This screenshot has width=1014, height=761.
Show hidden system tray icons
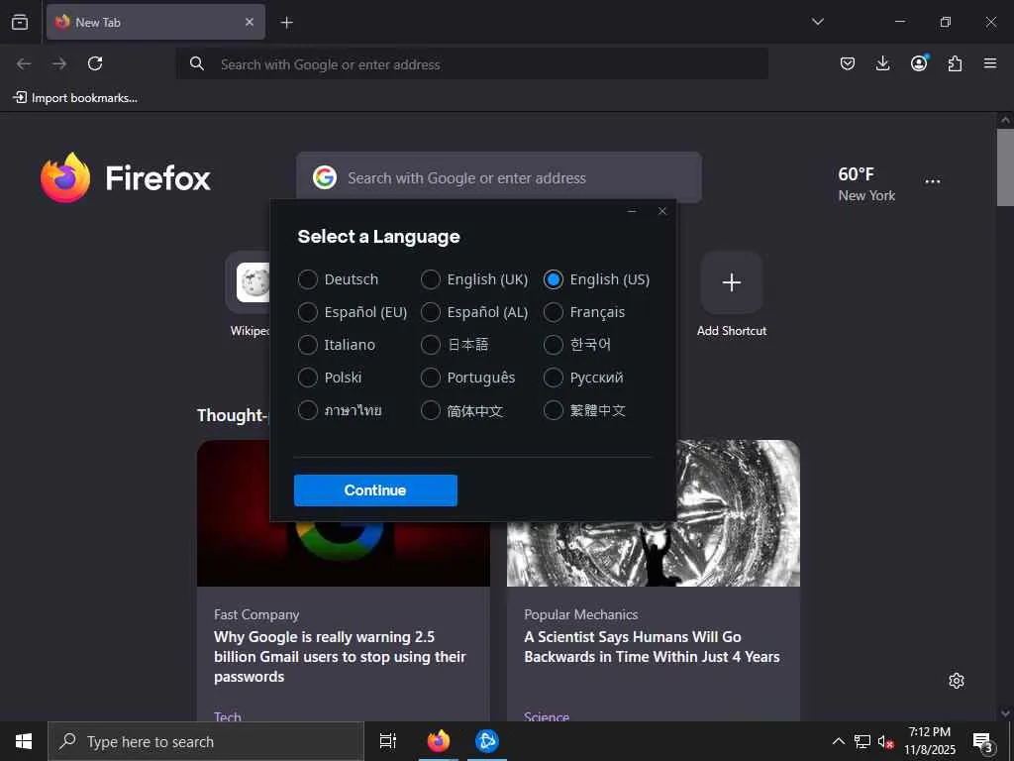click(x=838, y=741)
